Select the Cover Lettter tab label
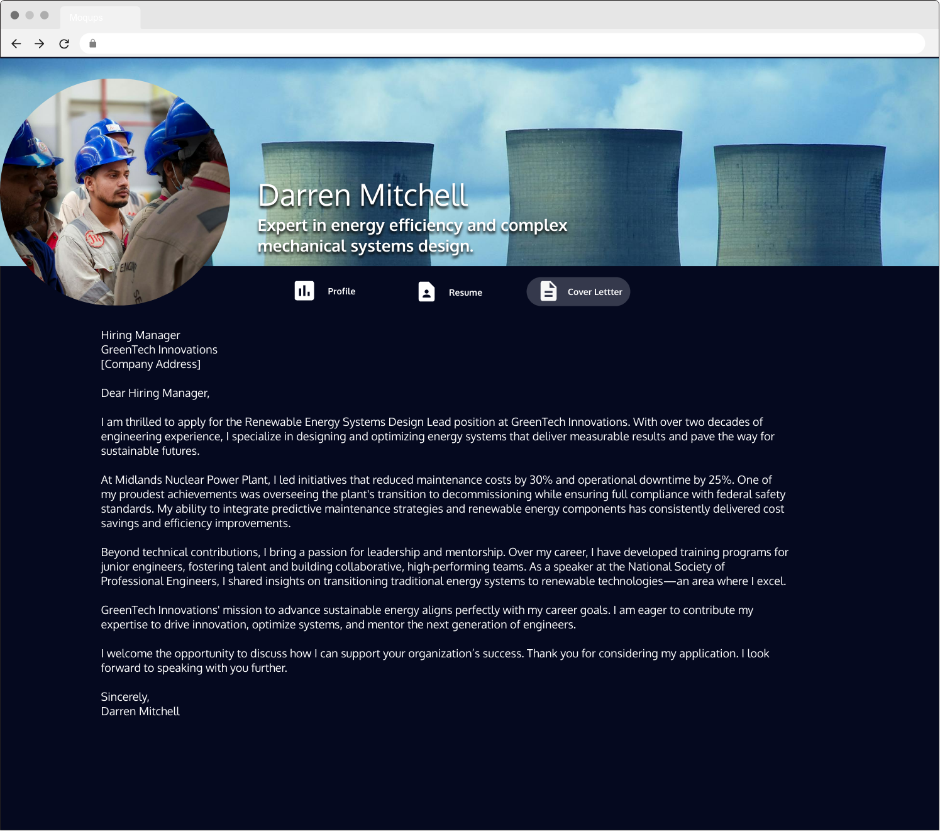 click(x=595, y=292)
